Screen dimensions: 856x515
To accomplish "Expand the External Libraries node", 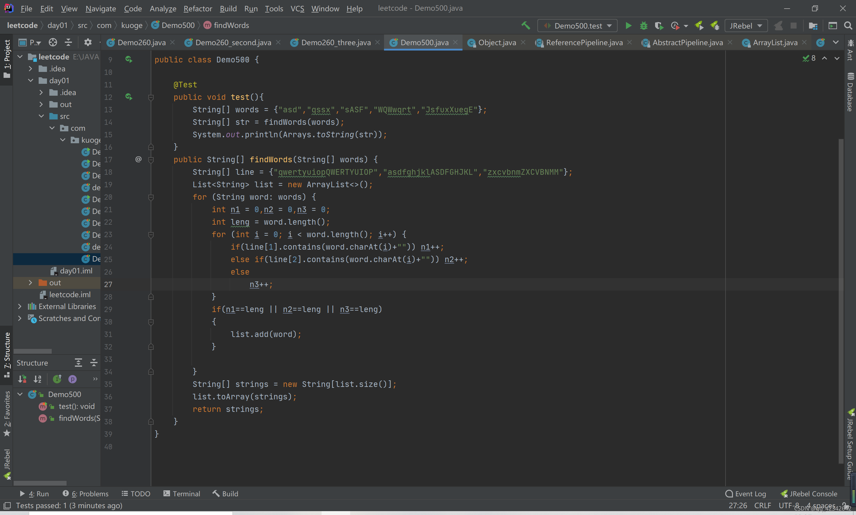I will tap(20, 306).
